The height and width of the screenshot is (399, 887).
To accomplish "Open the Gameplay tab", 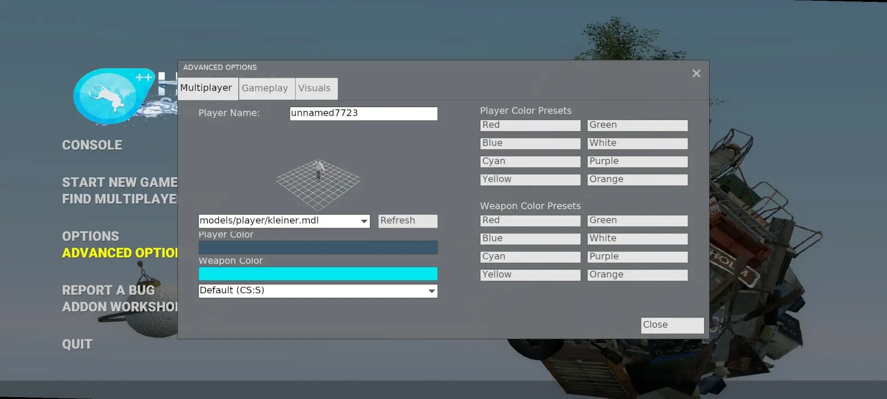I will click(x=267, y=89).
